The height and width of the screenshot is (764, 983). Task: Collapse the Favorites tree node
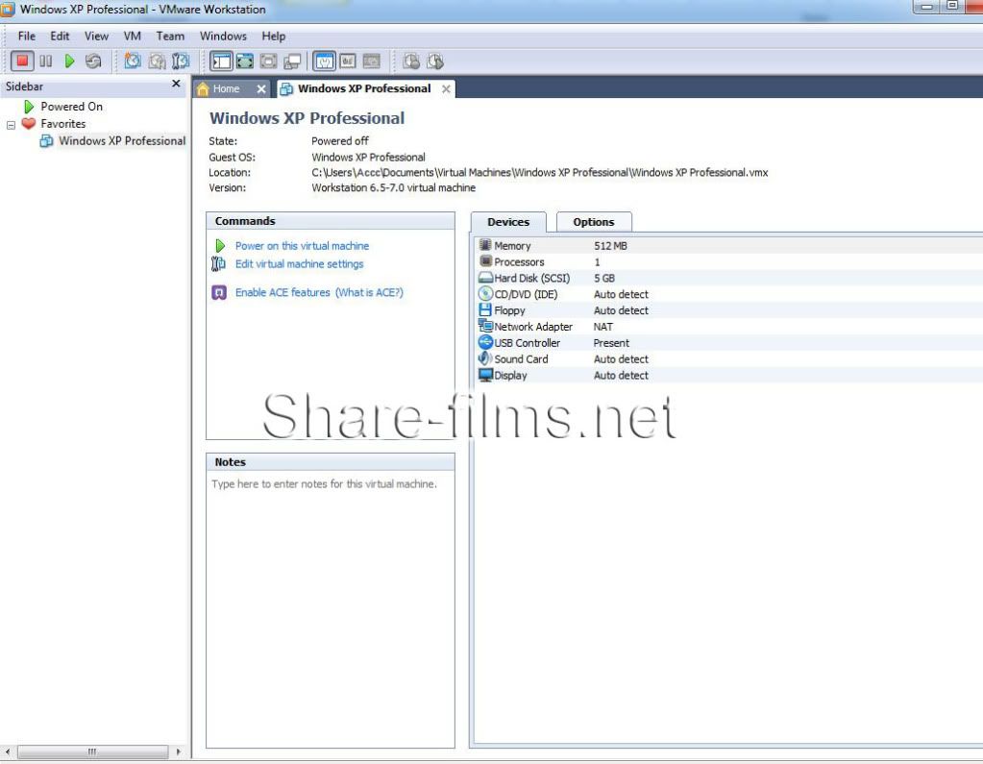click(x=11, y=125)
